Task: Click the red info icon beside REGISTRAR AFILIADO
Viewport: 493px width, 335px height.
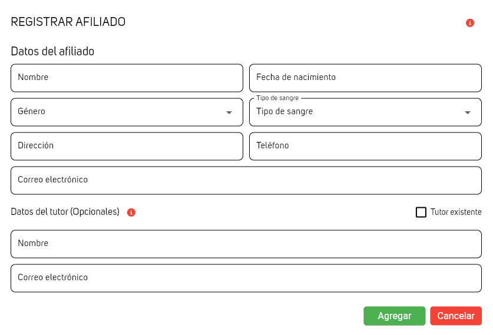Action: tap(469, 23)
